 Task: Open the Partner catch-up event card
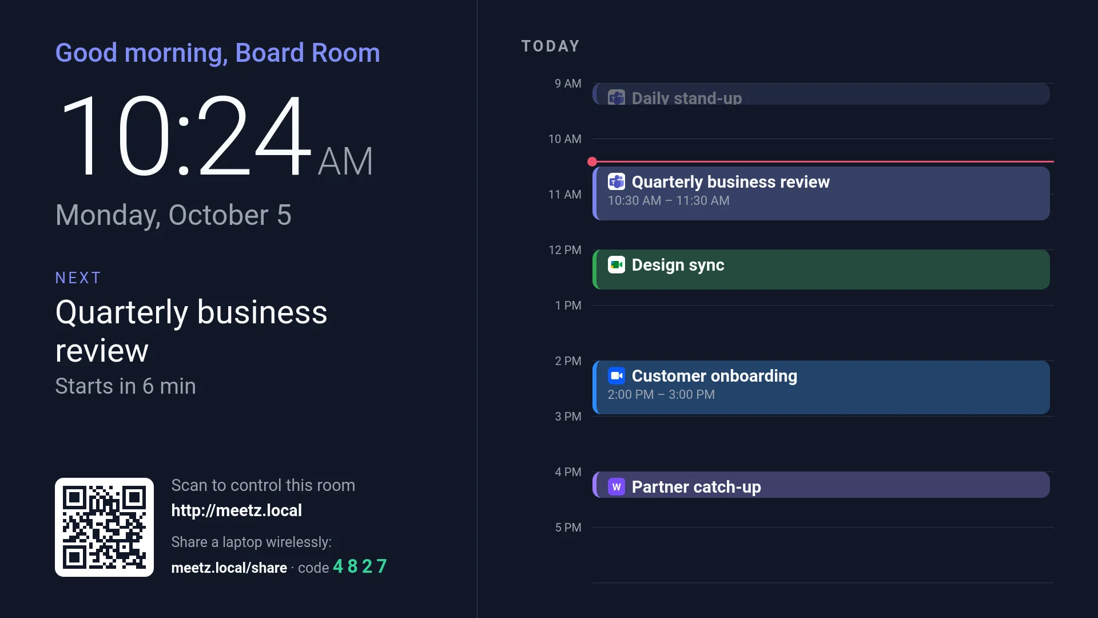point(821,485)
